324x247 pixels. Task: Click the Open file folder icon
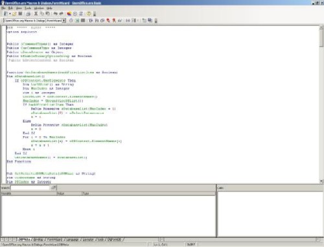click(14, 14)
